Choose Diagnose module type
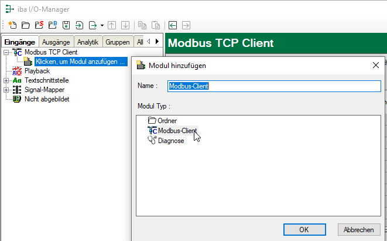387x241 pixels. pyautogui.click(x=171, y=141)
